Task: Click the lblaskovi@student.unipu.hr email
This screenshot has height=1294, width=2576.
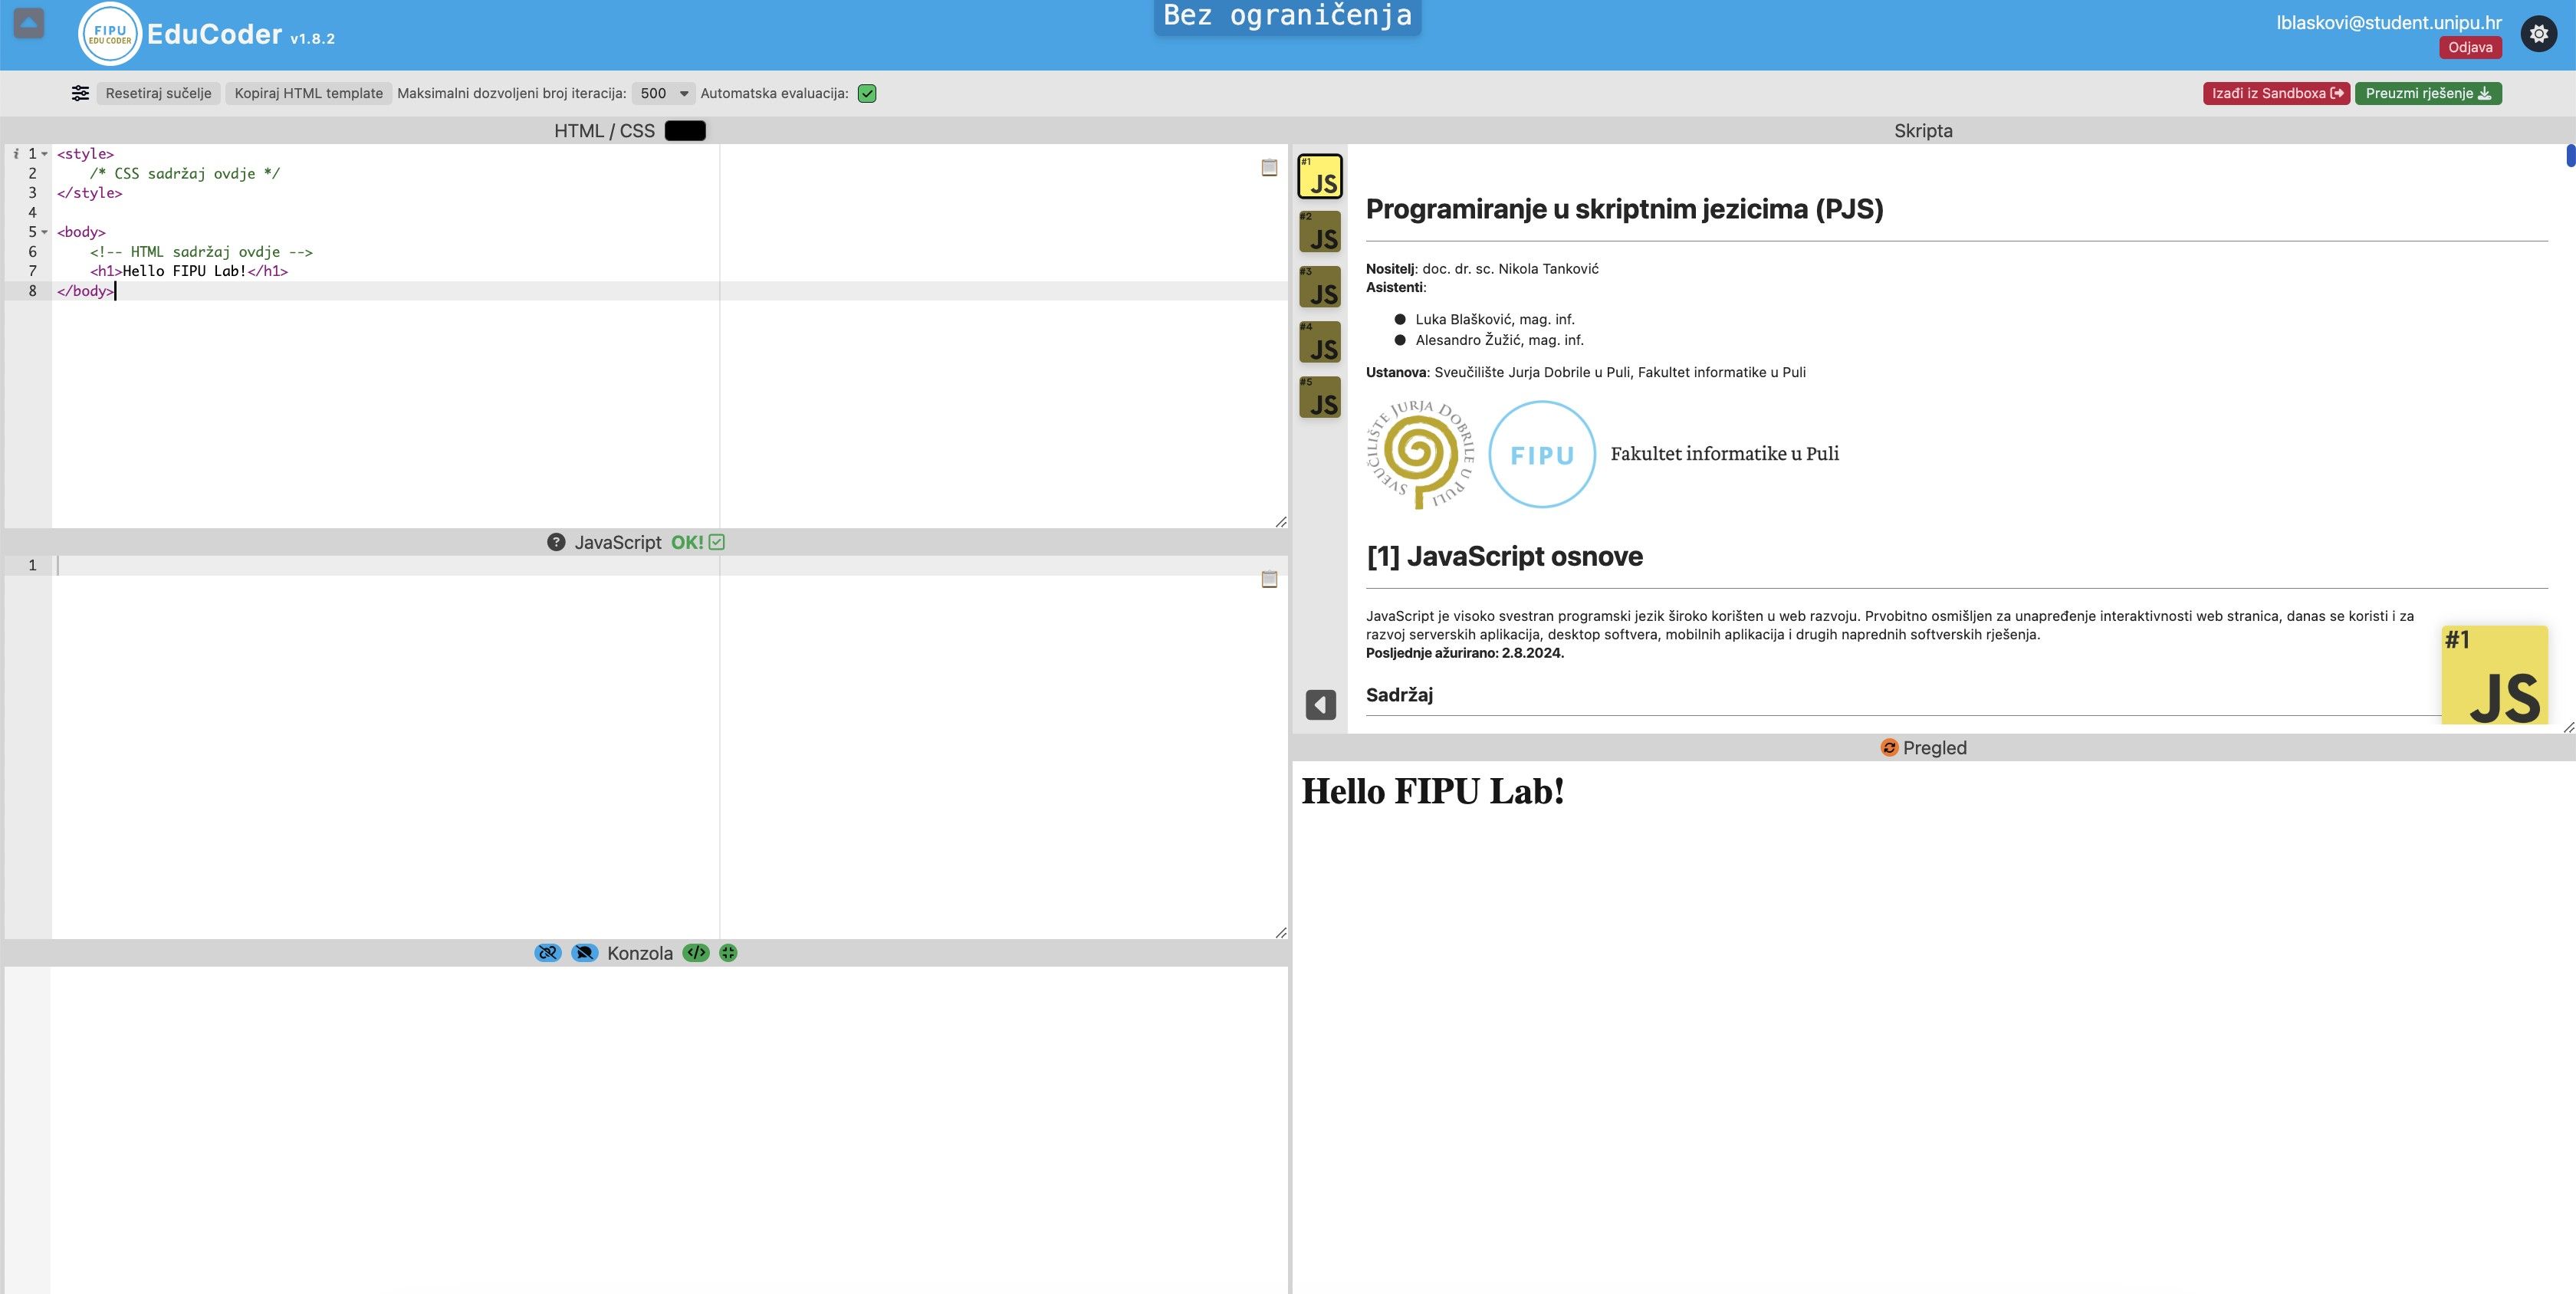Action: [2389, 22]
